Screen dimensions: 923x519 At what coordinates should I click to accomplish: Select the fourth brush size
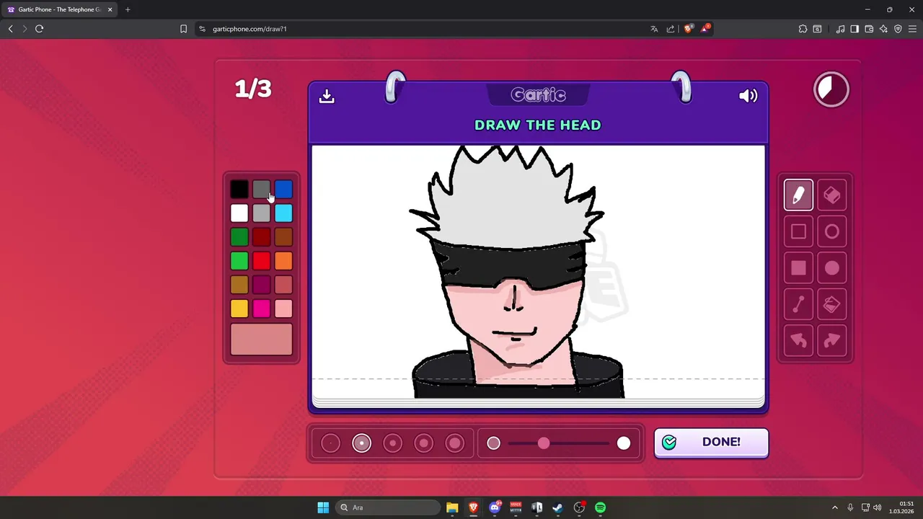(x=424, y=443)
